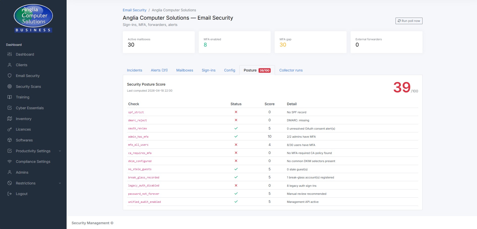Select the Dashboard icon in the sidebar
This screenshot has width=477, height=229.
[x=10, y=54]
